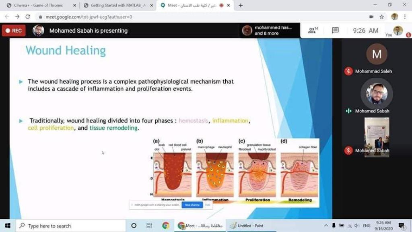Toggle the system volume icon in tray
Screen dimensions: 412x232
pyautogui.click(x=356, y=226)
